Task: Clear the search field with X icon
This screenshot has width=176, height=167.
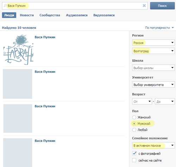Action: pos(144,6)
